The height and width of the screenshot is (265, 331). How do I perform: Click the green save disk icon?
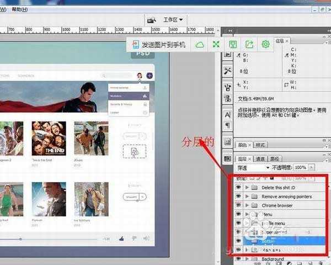tap(233, 44)
